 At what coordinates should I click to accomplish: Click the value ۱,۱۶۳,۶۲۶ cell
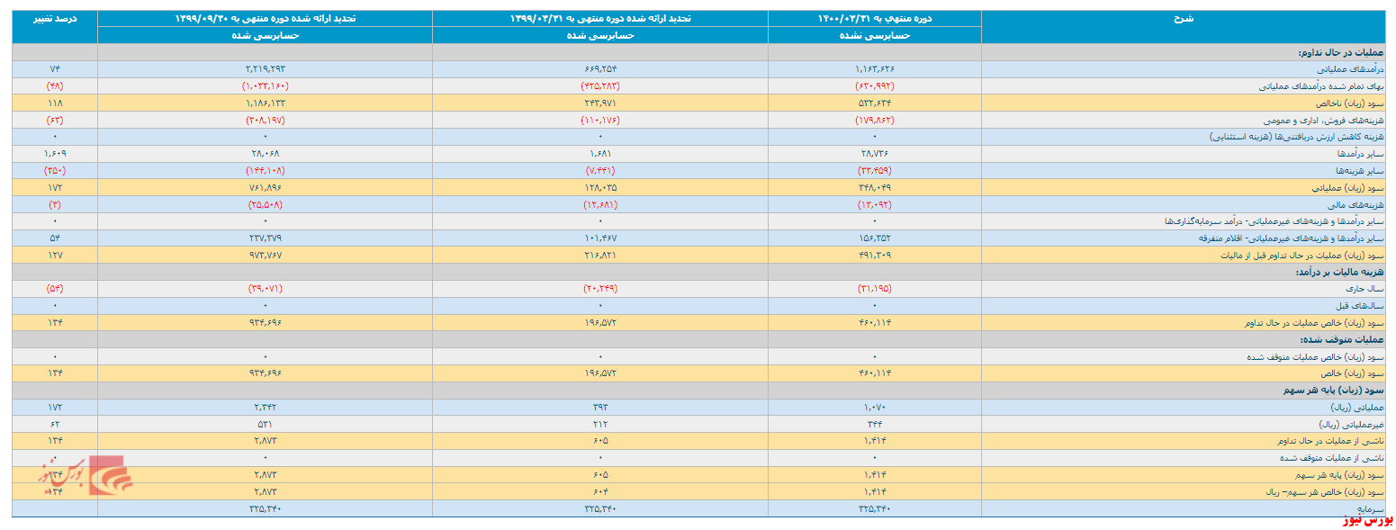[874, 69]
